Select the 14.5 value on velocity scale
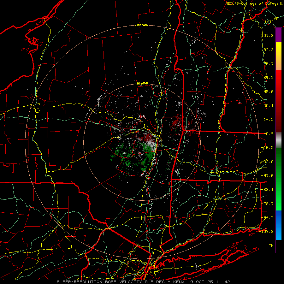The image size is (284, 284). tap(269, 120)
